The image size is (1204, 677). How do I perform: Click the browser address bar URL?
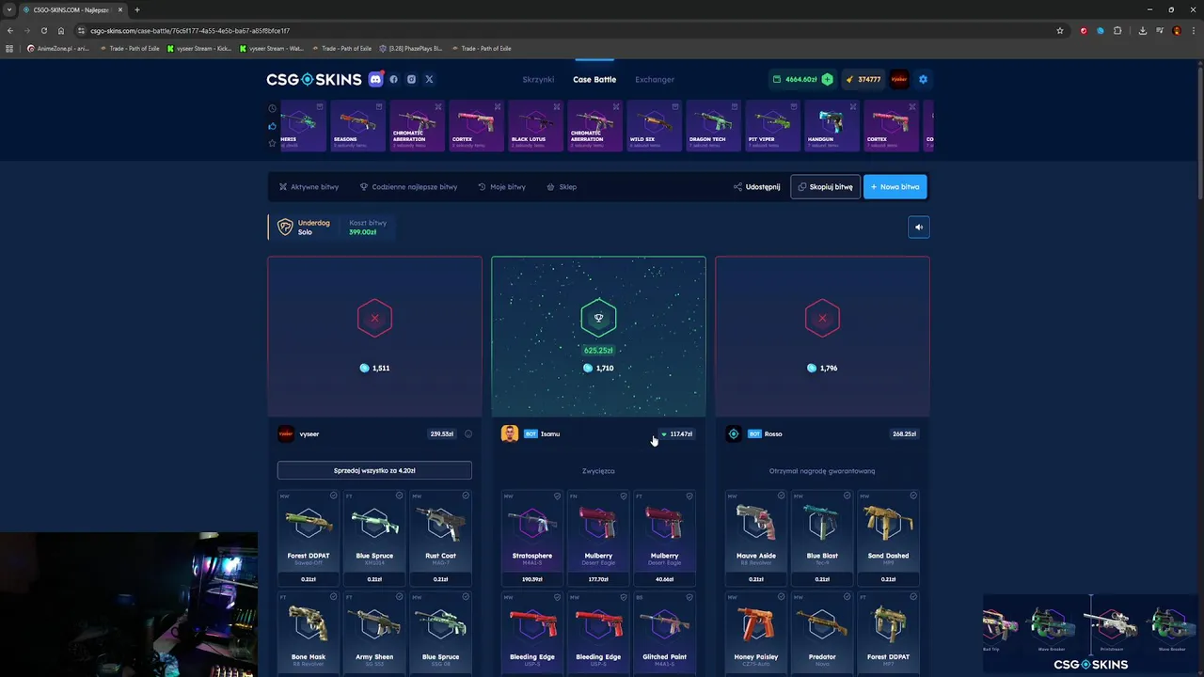(190, 30)
